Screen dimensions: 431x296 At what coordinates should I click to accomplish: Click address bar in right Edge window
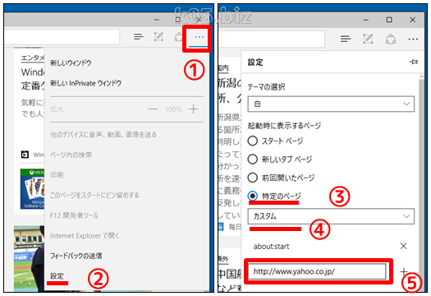[272, 39]
